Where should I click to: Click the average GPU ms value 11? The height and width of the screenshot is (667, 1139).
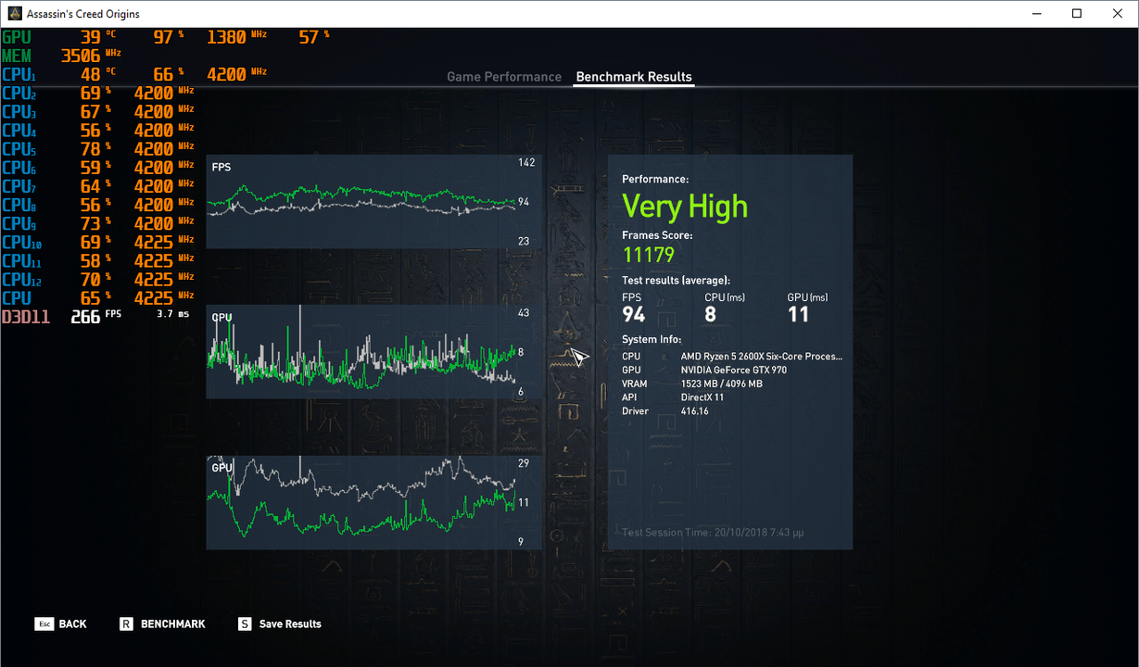[x=798, y=314]
